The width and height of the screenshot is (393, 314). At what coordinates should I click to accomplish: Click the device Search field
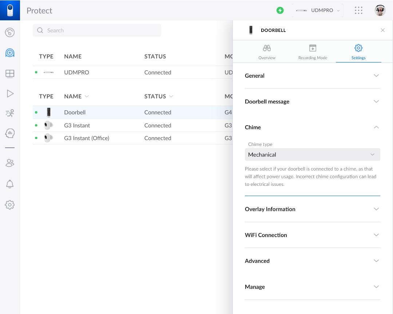[97, 30]
